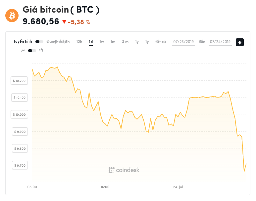Show all-time data with "tất cả"
Image resolution: width=256 pixels, height=201 pixels.
[161, 42]
